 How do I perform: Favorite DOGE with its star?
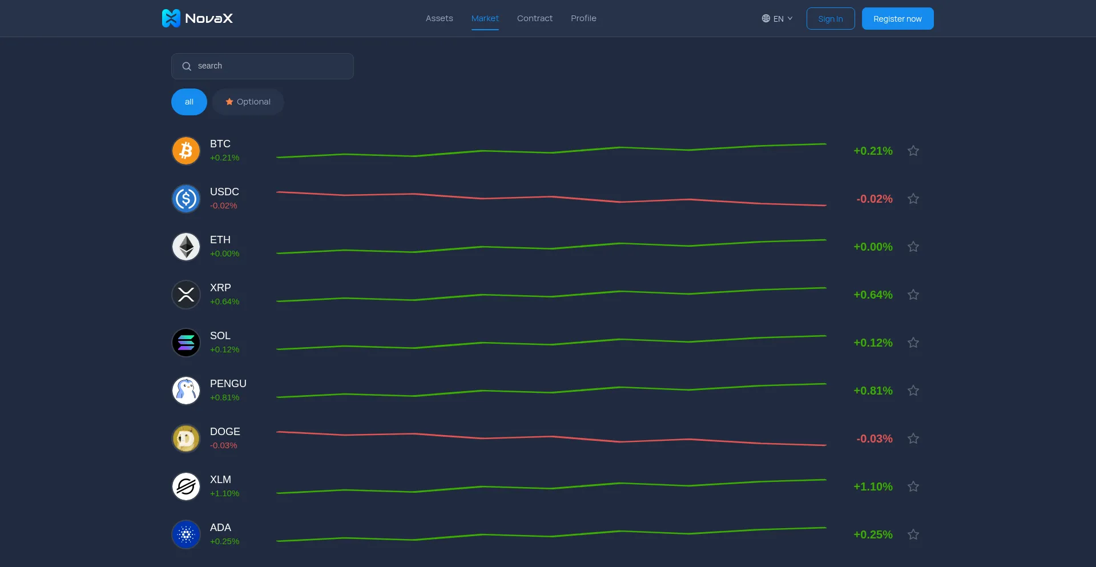click(913, 439)
